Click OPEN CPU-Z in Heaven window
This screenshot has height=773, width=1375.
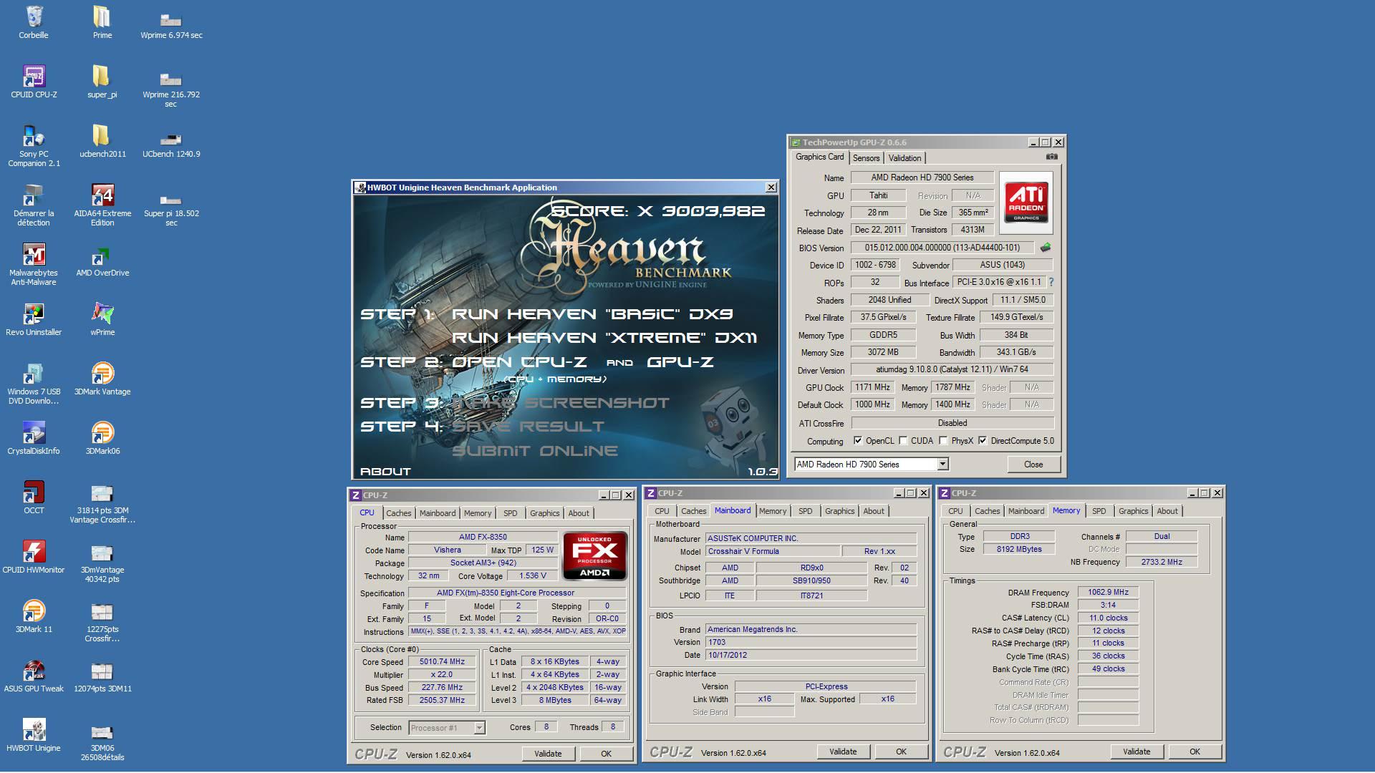[x=519, y=362]
